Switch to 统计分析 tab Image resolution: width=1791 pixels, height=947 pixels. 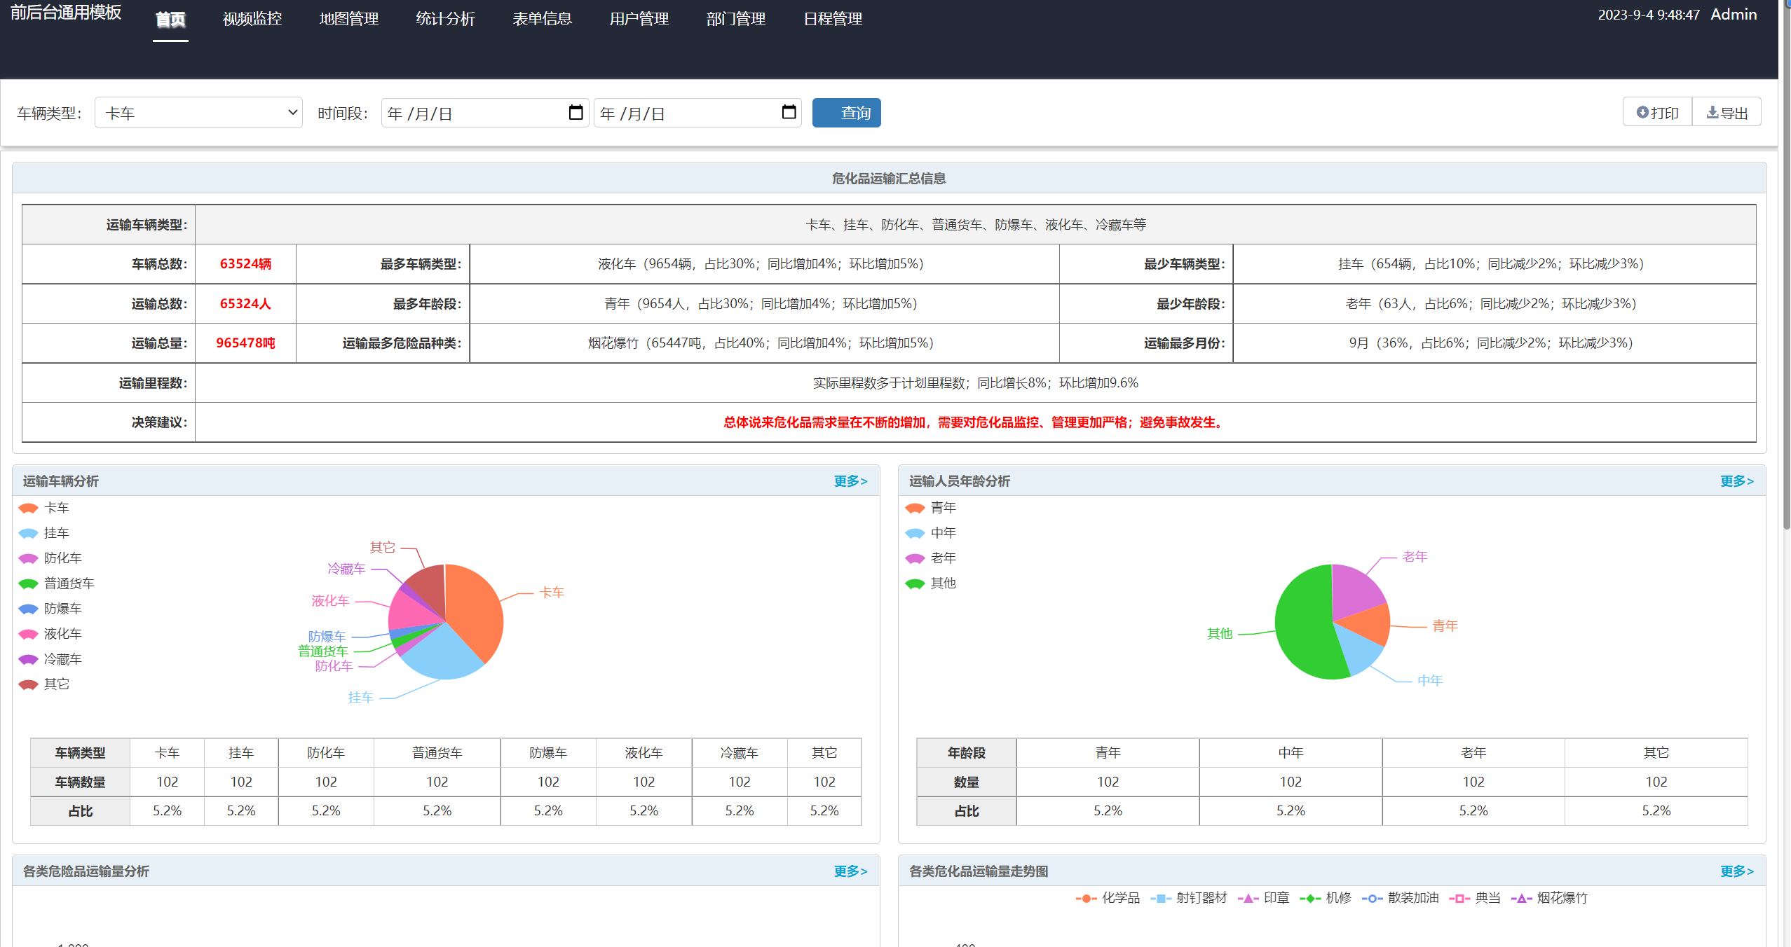pos(445,19)
